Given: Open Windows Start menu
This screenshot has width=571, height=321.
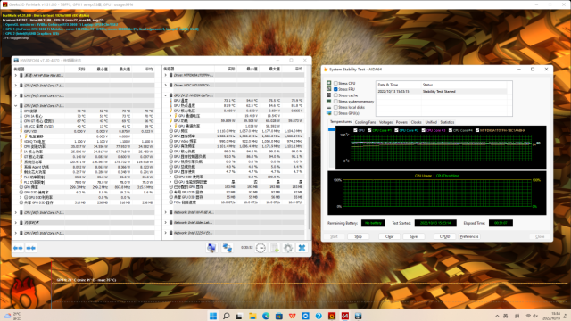Looking at the screenshot, I should coord(213,316).
